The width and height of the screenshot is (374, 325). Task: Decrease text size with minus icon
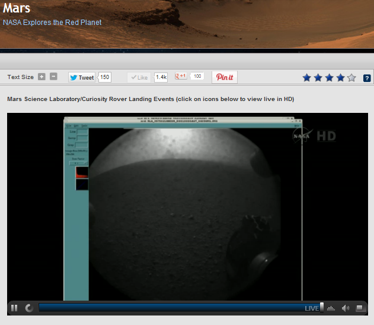tap(53, 77)
